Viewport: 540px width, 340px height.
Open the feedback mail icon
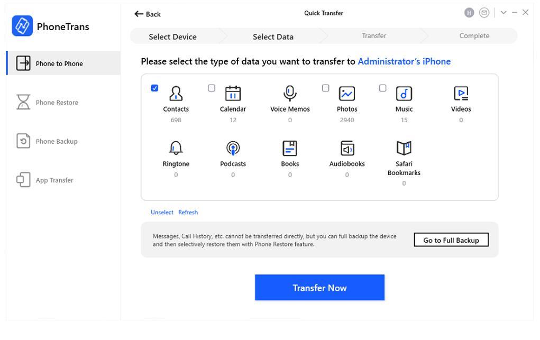484,13
